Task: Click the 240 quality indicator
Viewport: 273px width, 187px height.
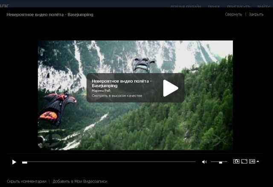Action: click(252, 161)
